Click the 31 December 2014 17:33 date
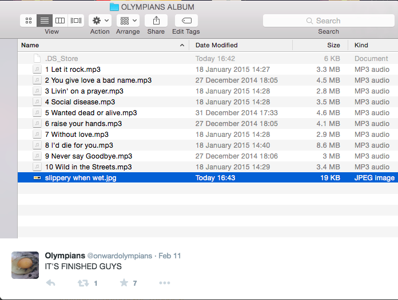The width and height of the screenshot is (398, 300). (x=236, y=113)
